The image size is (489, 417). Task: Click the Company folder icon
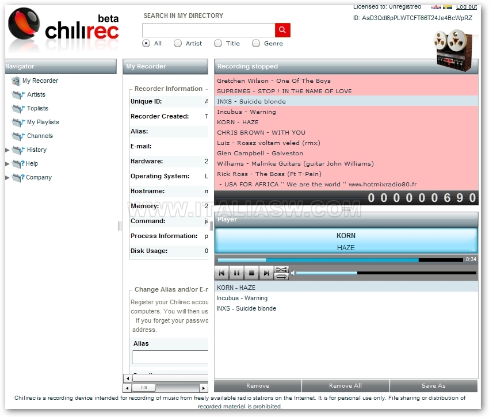18,178
